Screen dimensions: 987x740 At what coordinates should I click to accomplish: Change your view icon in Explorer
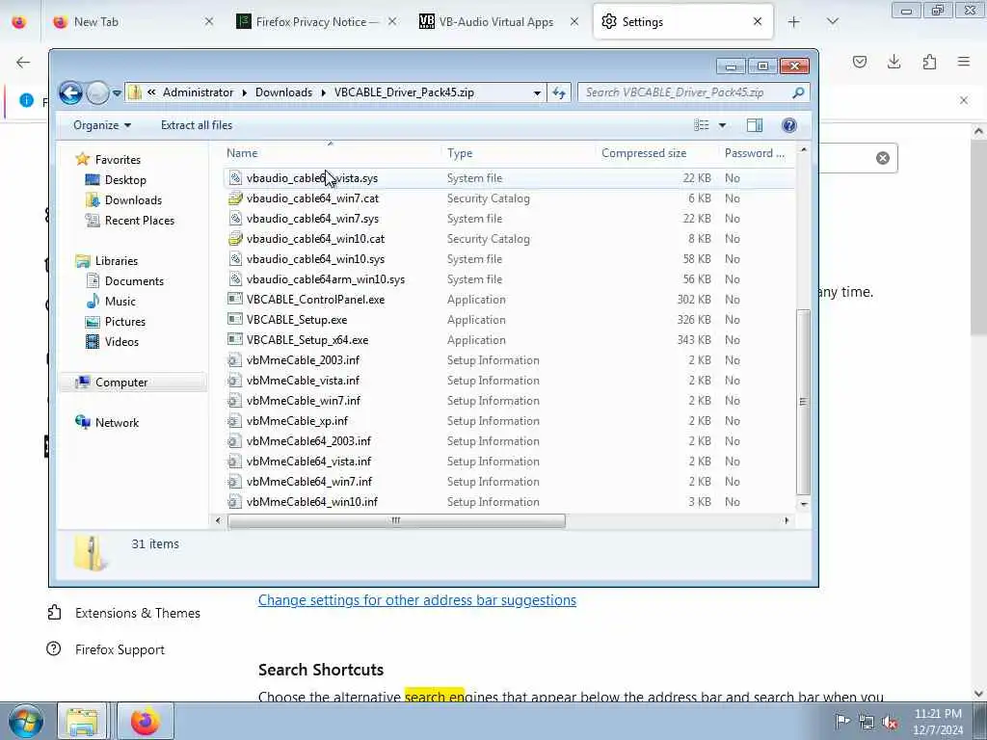tap(702, 125)
